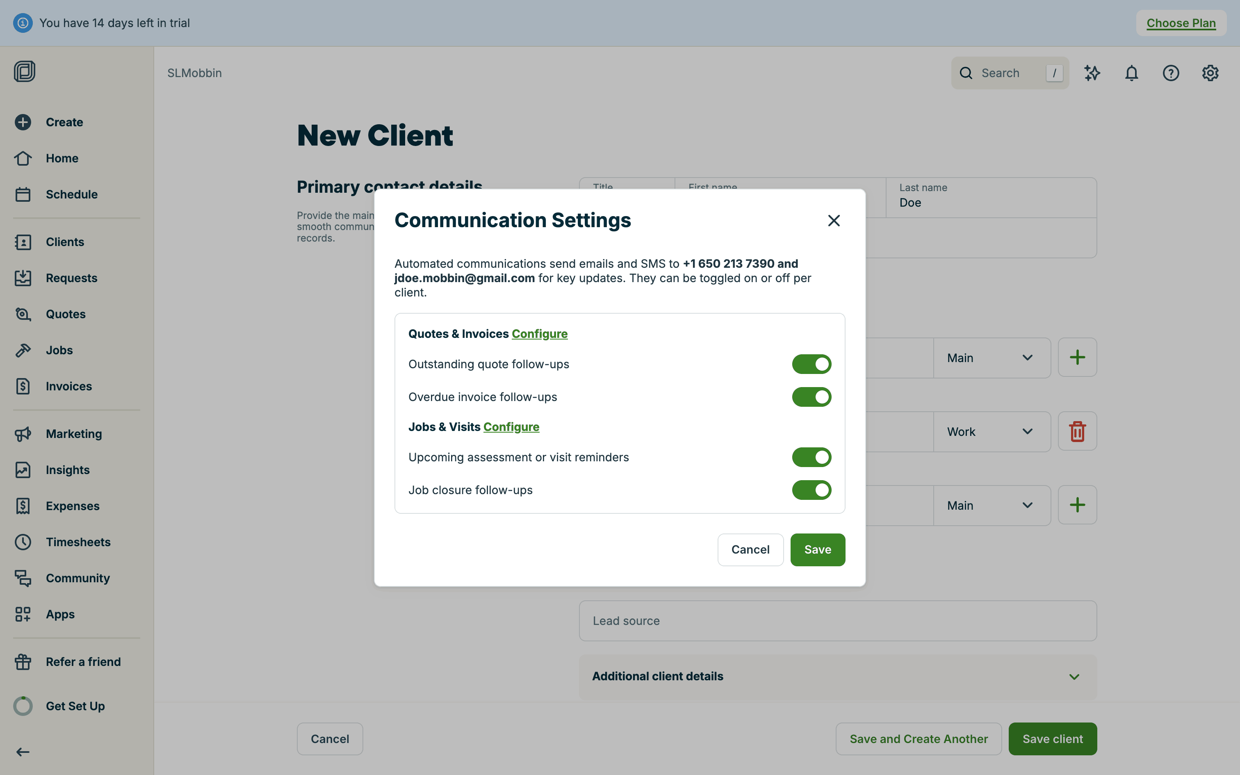Expand Additional client details section
The height and width of the screenshot is (775, 1240).
tap(837, 677)
